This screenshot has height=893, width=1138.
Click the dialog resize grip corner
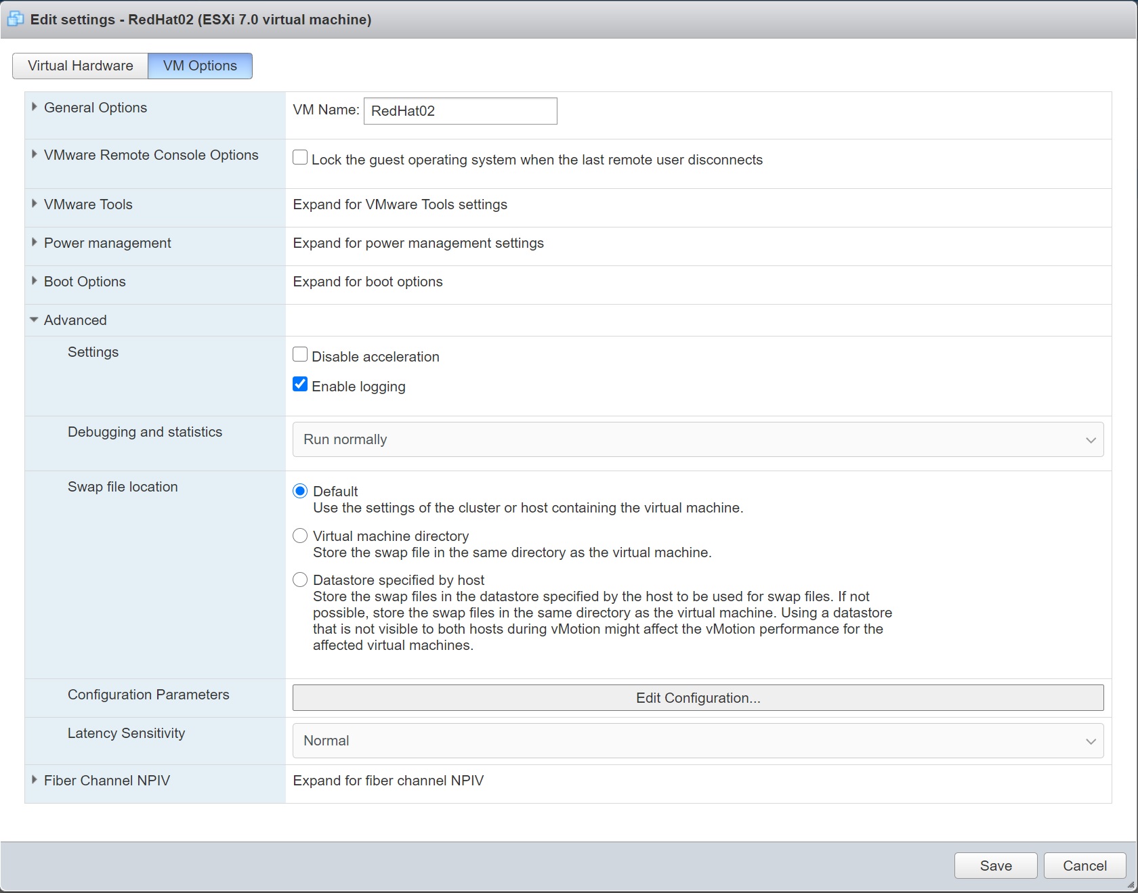pyautogui.click(x=1130, y=885)
